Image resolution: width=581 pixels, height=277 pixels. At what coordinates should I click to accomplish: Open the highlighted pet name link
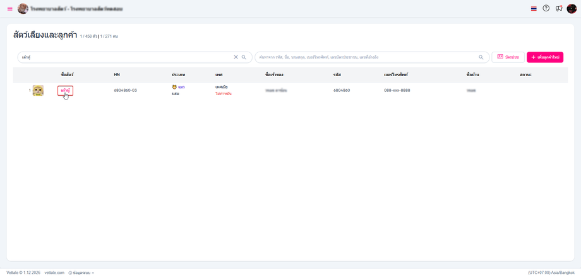coord(65,91)
